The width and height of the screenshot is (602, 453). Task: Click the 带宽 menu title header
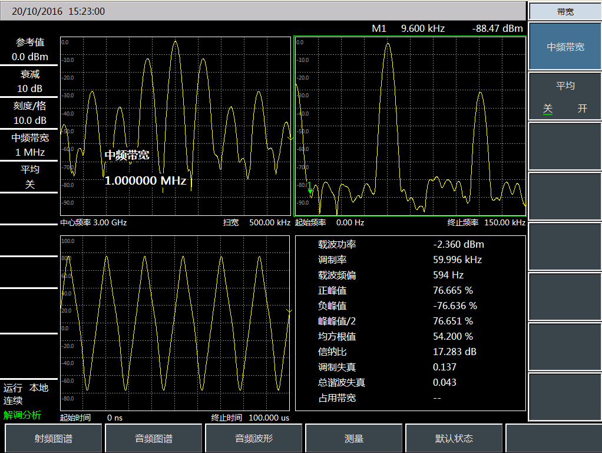(x=565, y=12)
